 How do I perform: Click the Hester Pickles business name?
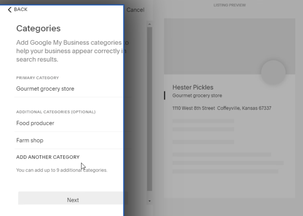pos(193,87)
